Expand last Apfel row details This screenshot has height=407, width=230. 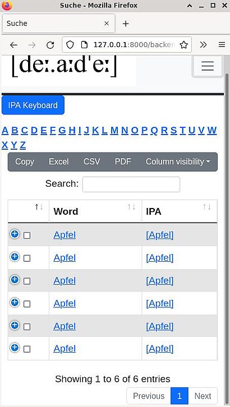(15, 348)
